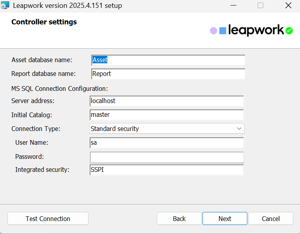Click the installer icon in the title bar
Screen dimensions: 300x234
click(x=5, y=6)
